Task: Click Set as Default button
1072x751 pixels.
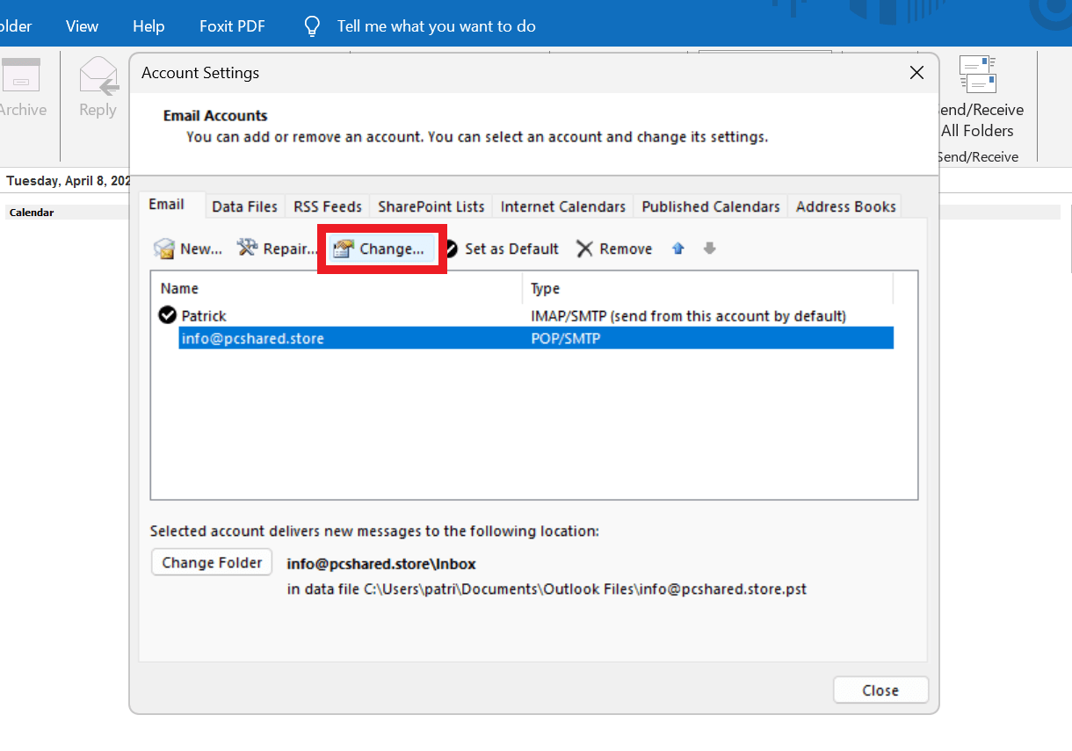Action: pyautogui.click(x=502, y=249)
